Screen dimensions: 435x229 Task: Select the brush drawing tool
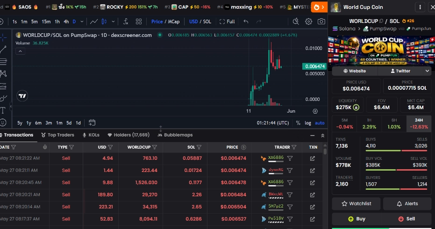pos(3,98)
